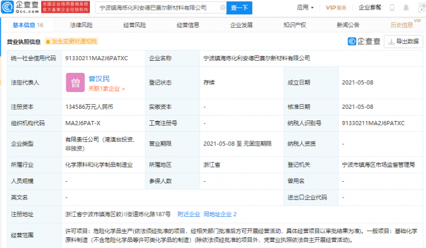This screenshot has height=248, width=426.
Task: Switch to the 经营风险 tab
Action: pyautogui.click(x=135, y=25)
